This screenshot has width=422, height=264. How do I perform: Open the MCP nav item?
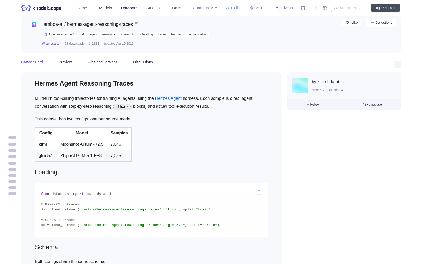[x=256, y=8]
